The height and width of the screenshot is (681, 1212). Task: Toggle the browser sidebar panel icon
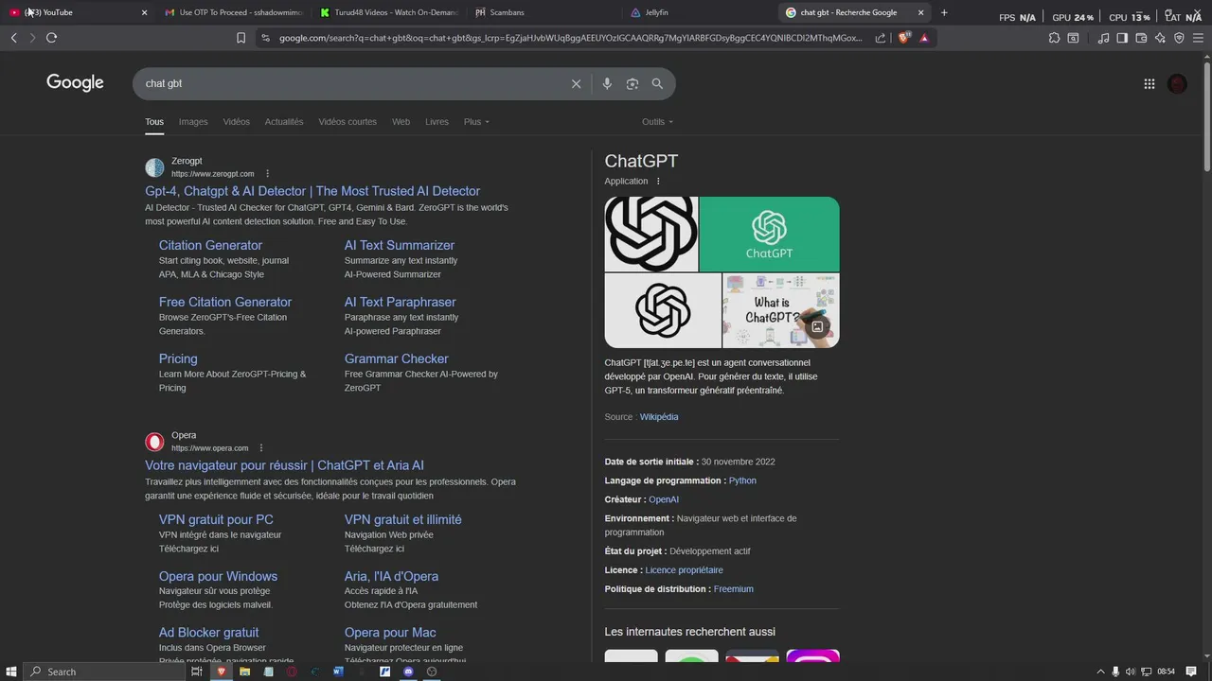click(1122, 38)
